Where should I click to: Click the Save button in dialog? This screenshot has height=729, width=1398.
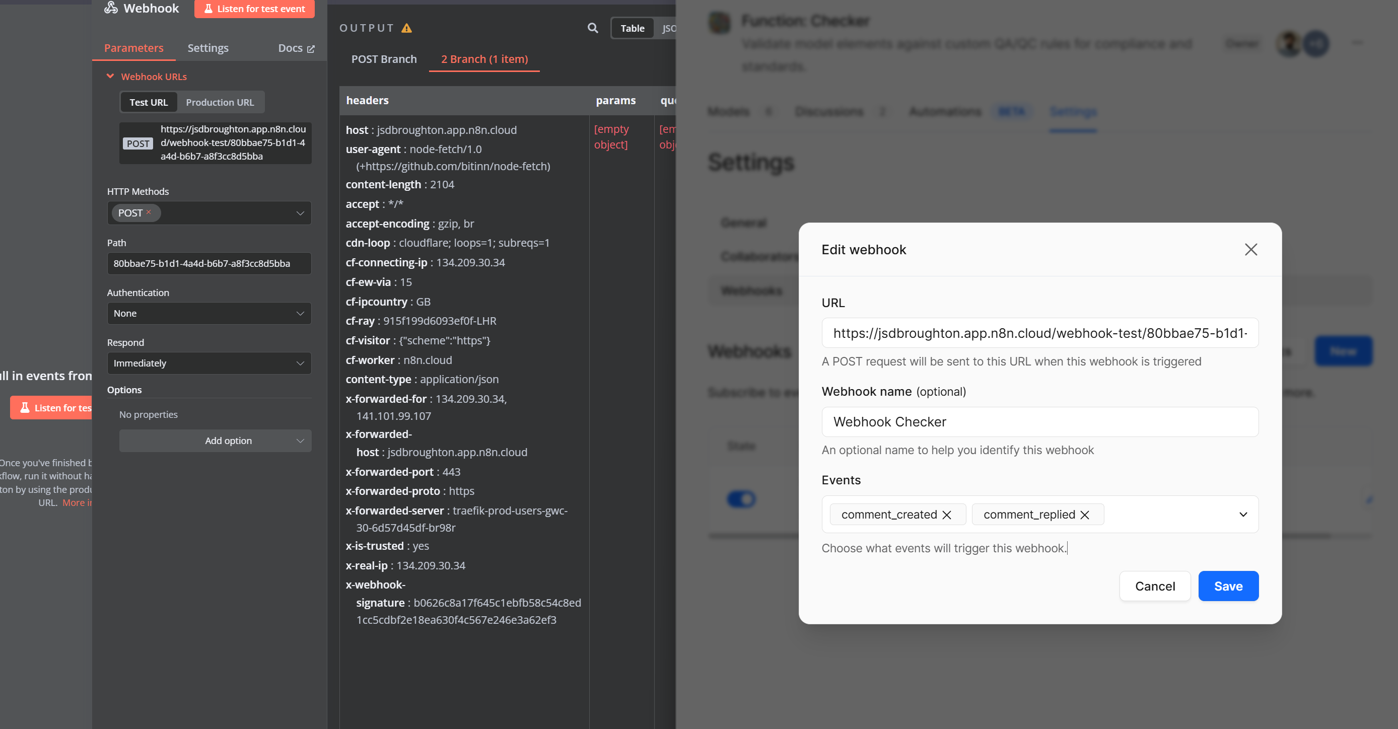coord(1228,586)
